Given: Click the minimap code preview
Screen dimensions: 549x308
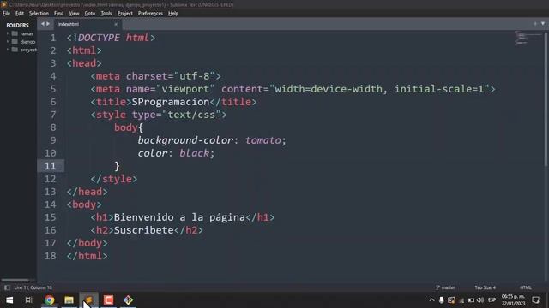Looking at the screenshot, I should [x=528, y=38].
